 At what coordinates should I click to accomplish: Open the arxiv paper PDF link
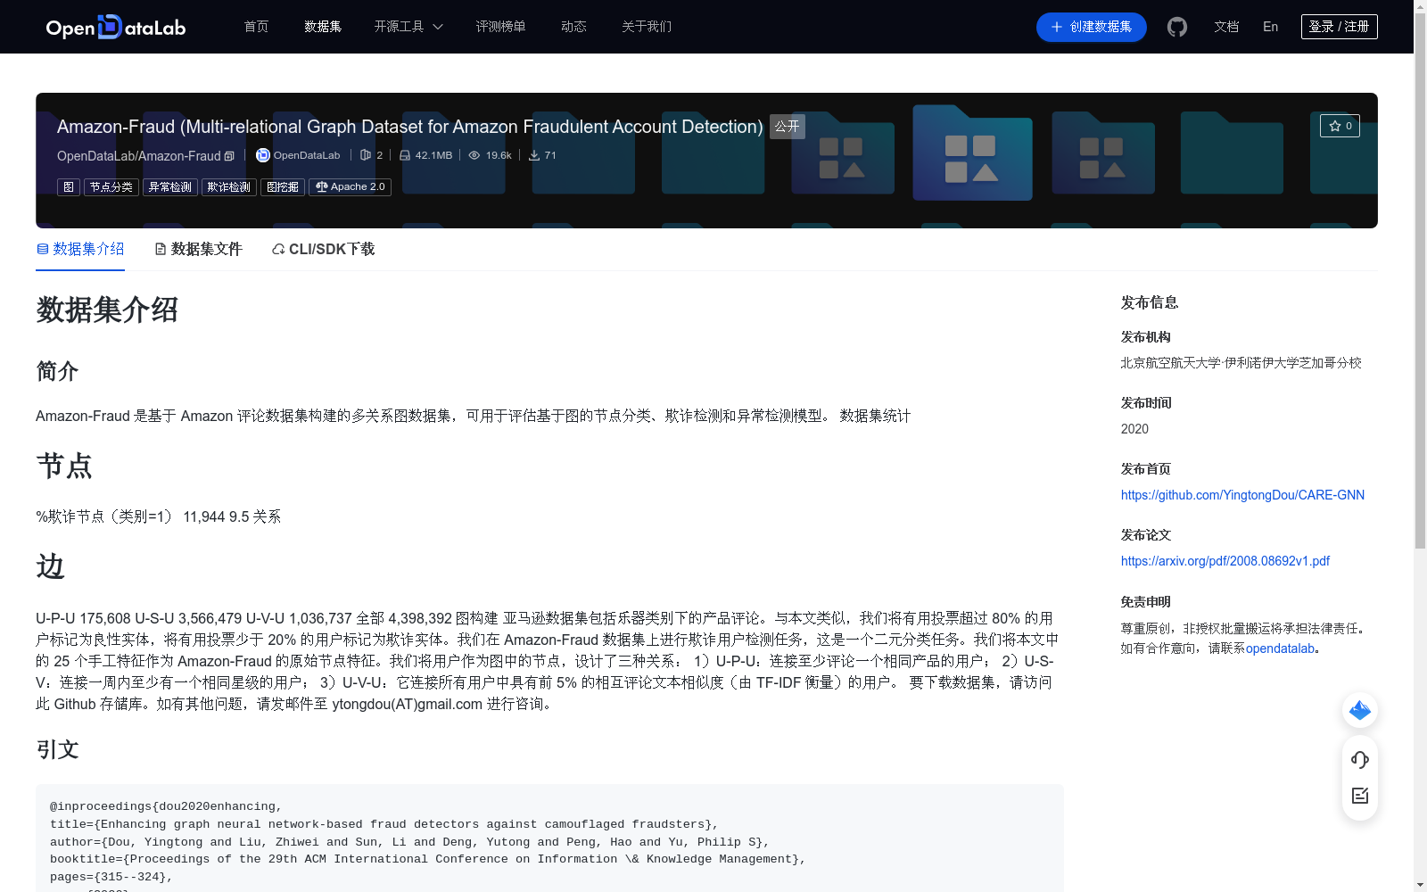[1225, 561]
